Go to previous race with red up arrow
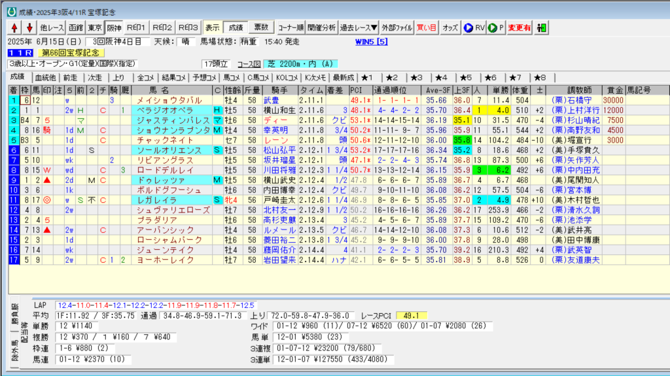The height and width of the screenshot is (376, 670). pos(14,27)
